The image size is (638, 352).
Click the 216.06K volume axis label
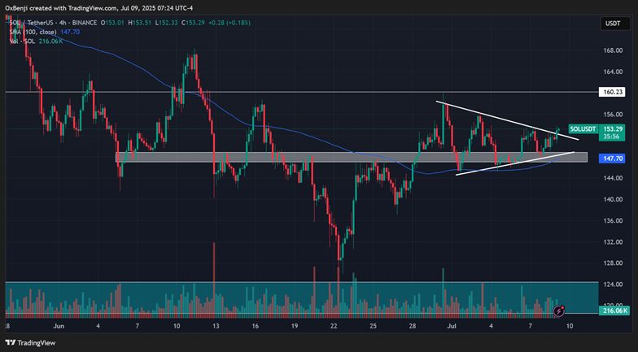(x=612, y=311)
